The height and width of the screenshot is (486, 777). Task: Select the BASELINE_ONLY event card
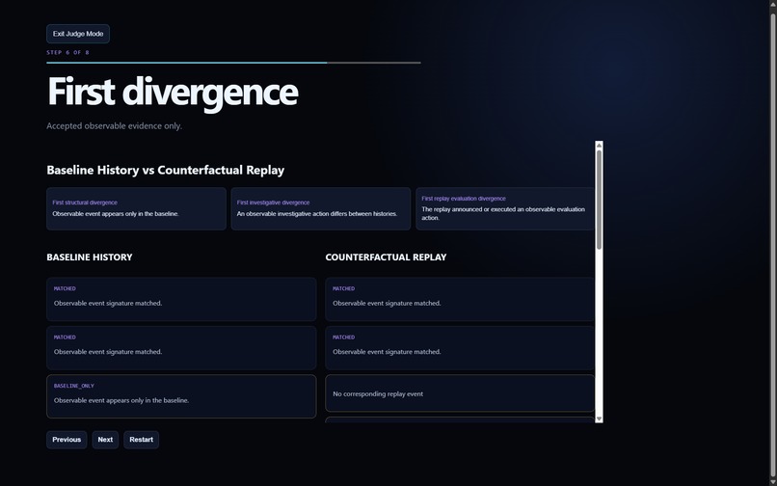[181, 396]
